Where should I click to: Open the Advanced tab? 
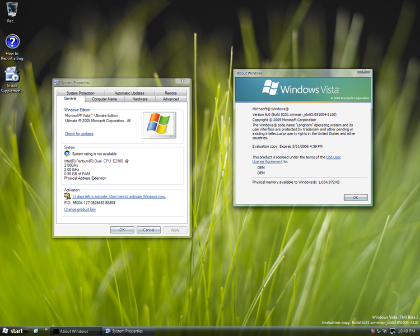click(171, 99)
